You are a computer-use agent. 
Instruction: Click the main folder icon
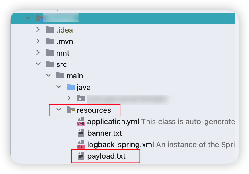pyautogui.click(x=60, y=75)
